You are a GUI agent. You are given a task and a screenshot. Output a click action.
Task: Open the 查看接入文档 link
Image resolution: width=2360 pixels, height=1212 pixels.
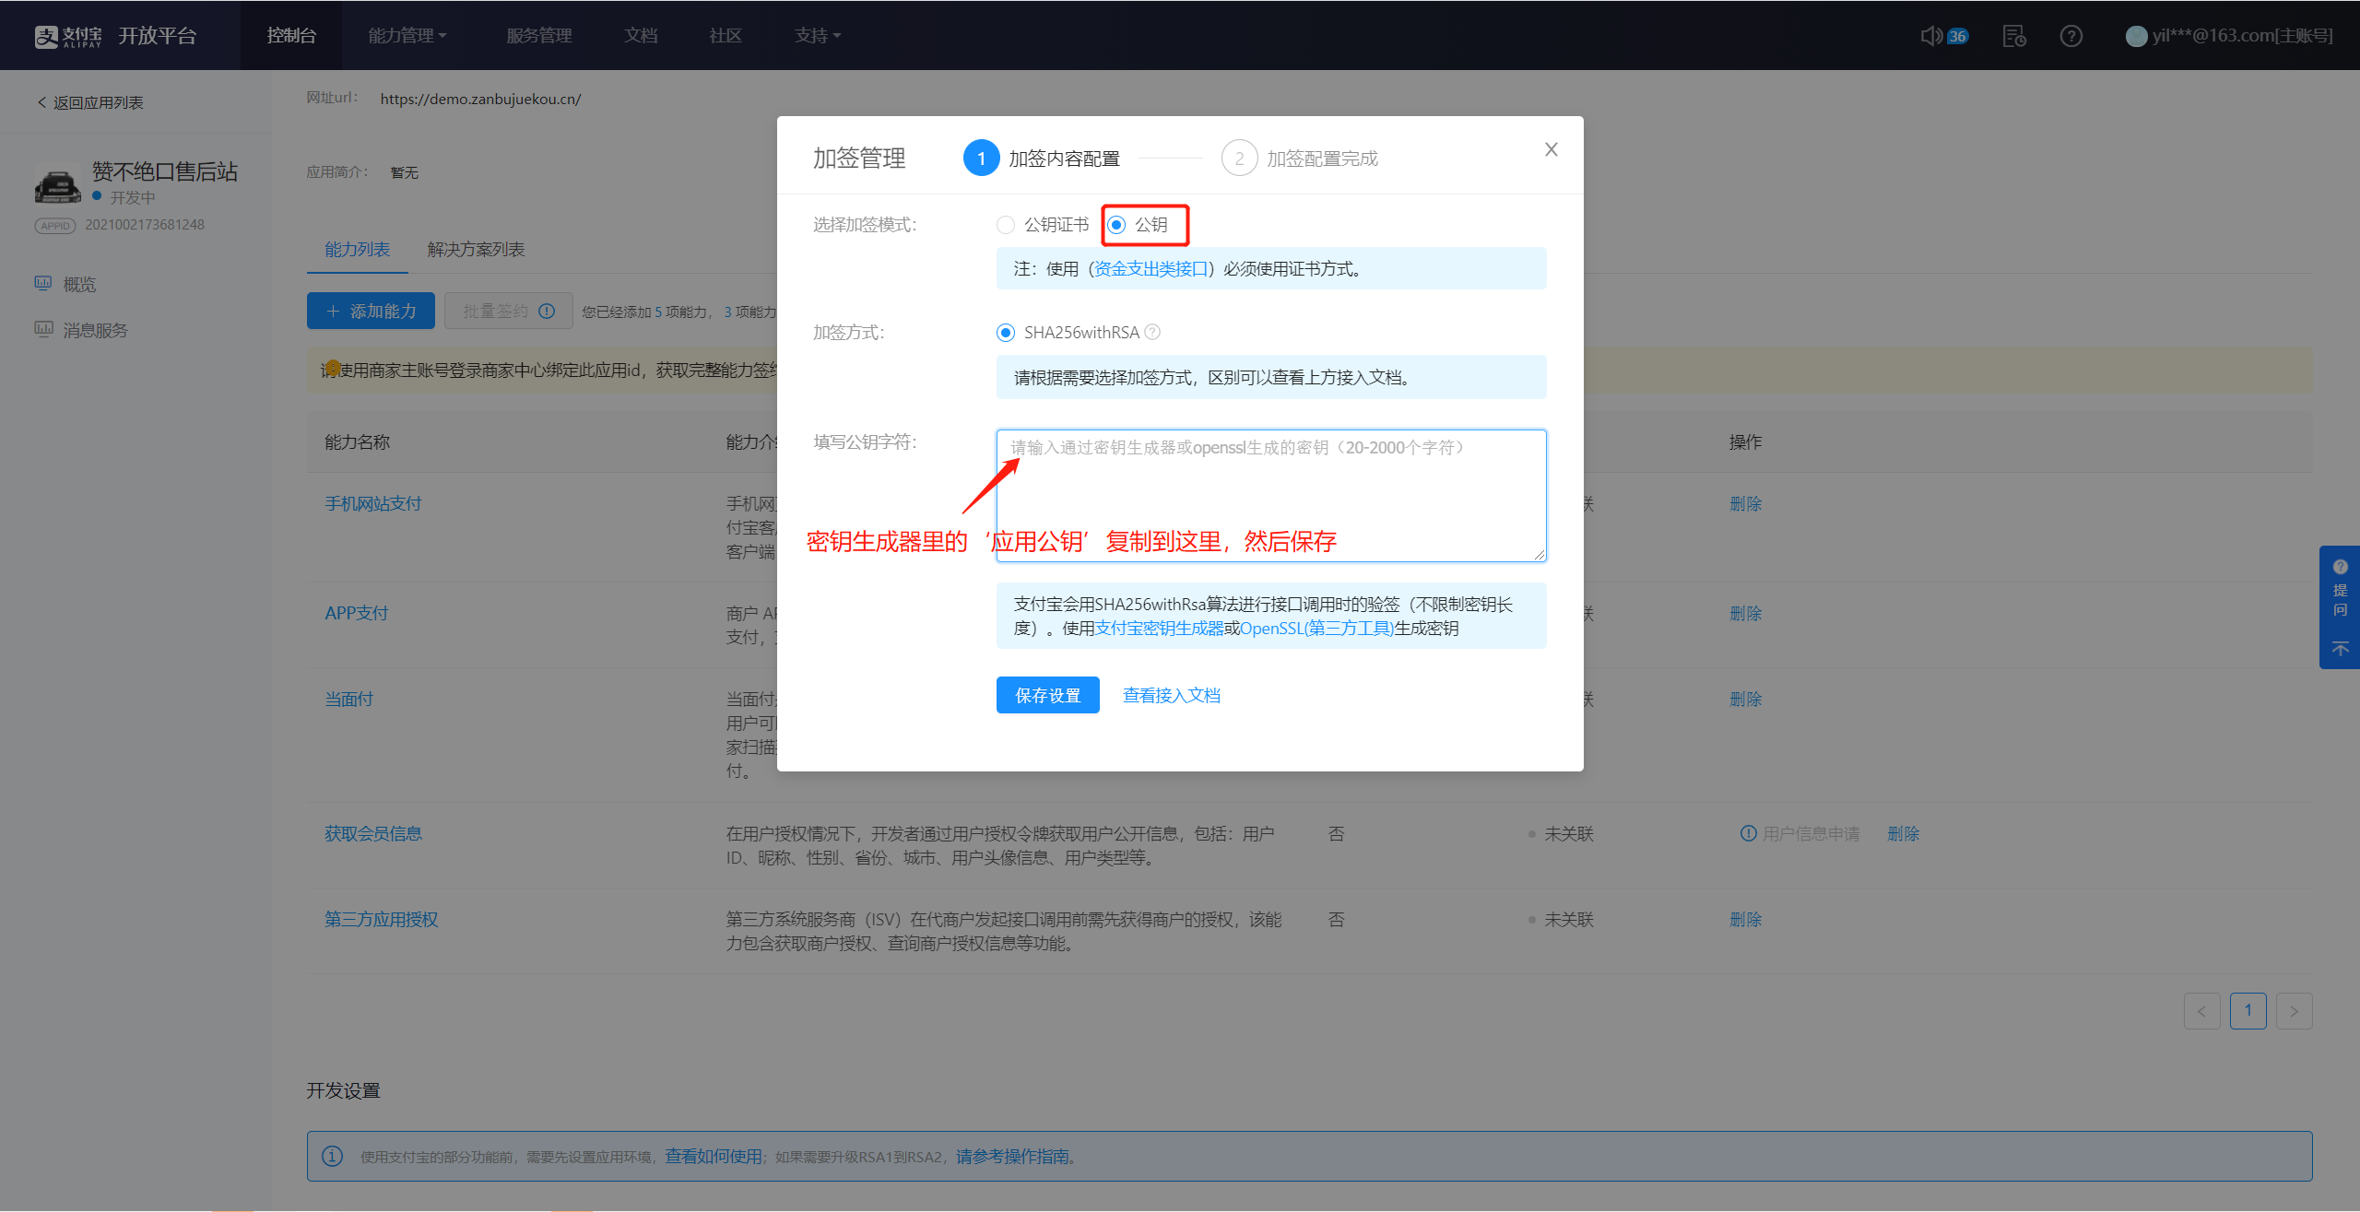coord(1171,696)
